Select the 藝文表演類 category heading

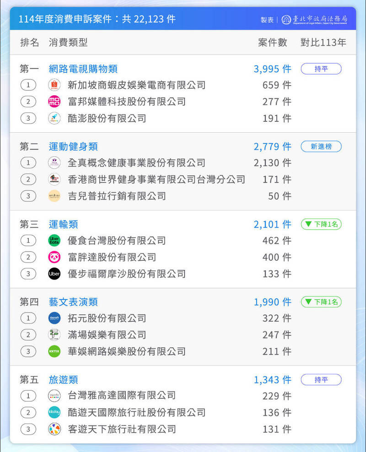coord(73,302)
